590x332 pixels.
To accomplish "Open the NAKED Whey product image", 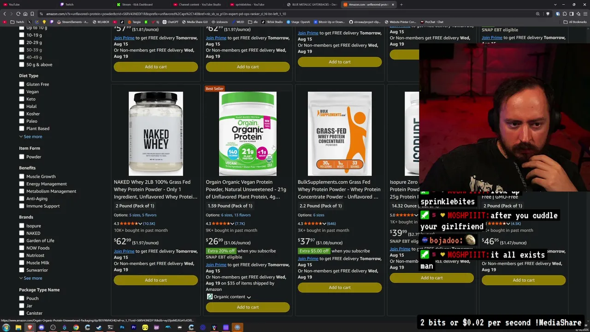I will click(156, 134).
